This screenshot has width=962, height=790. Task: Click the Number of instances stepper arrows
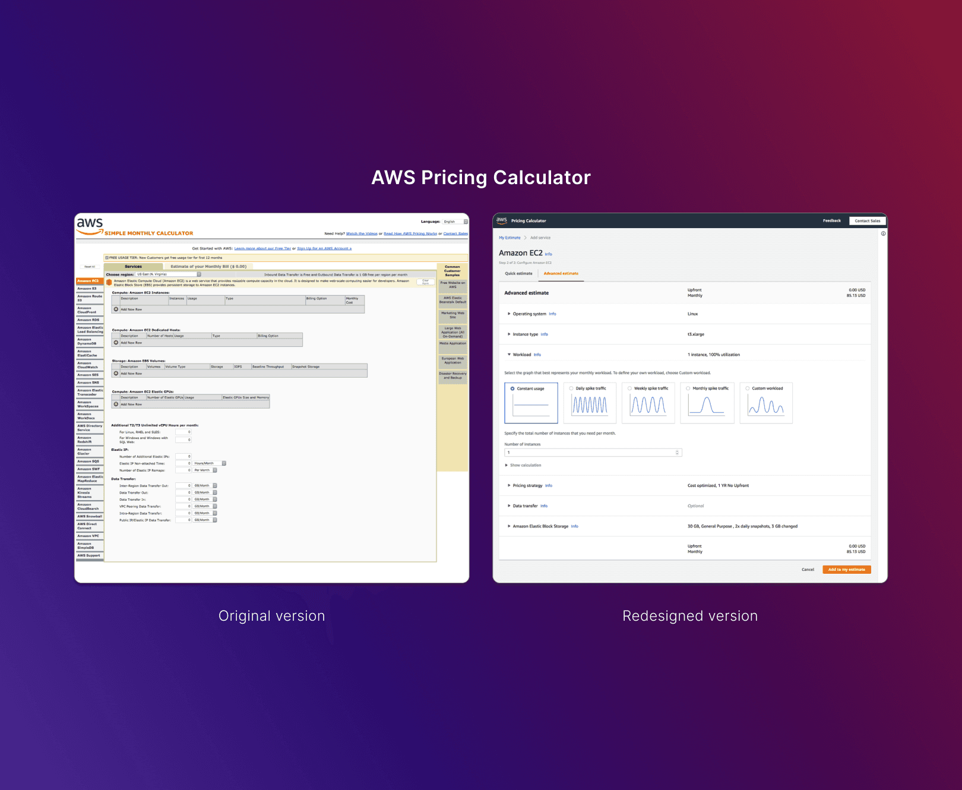[677, 453]
